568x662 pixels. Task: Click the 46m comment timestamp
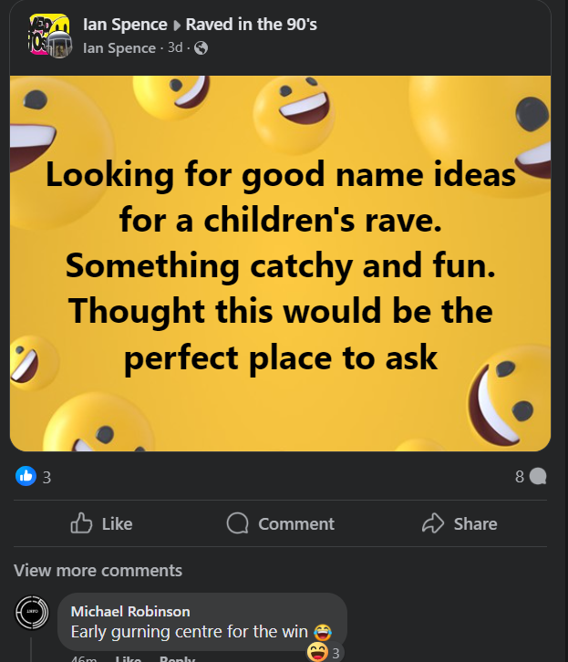[84, 658]
